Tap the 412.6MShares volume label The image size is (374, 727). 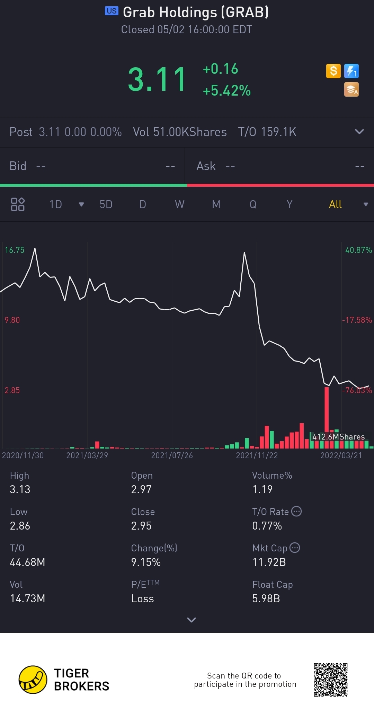click(x=338, y=437)
